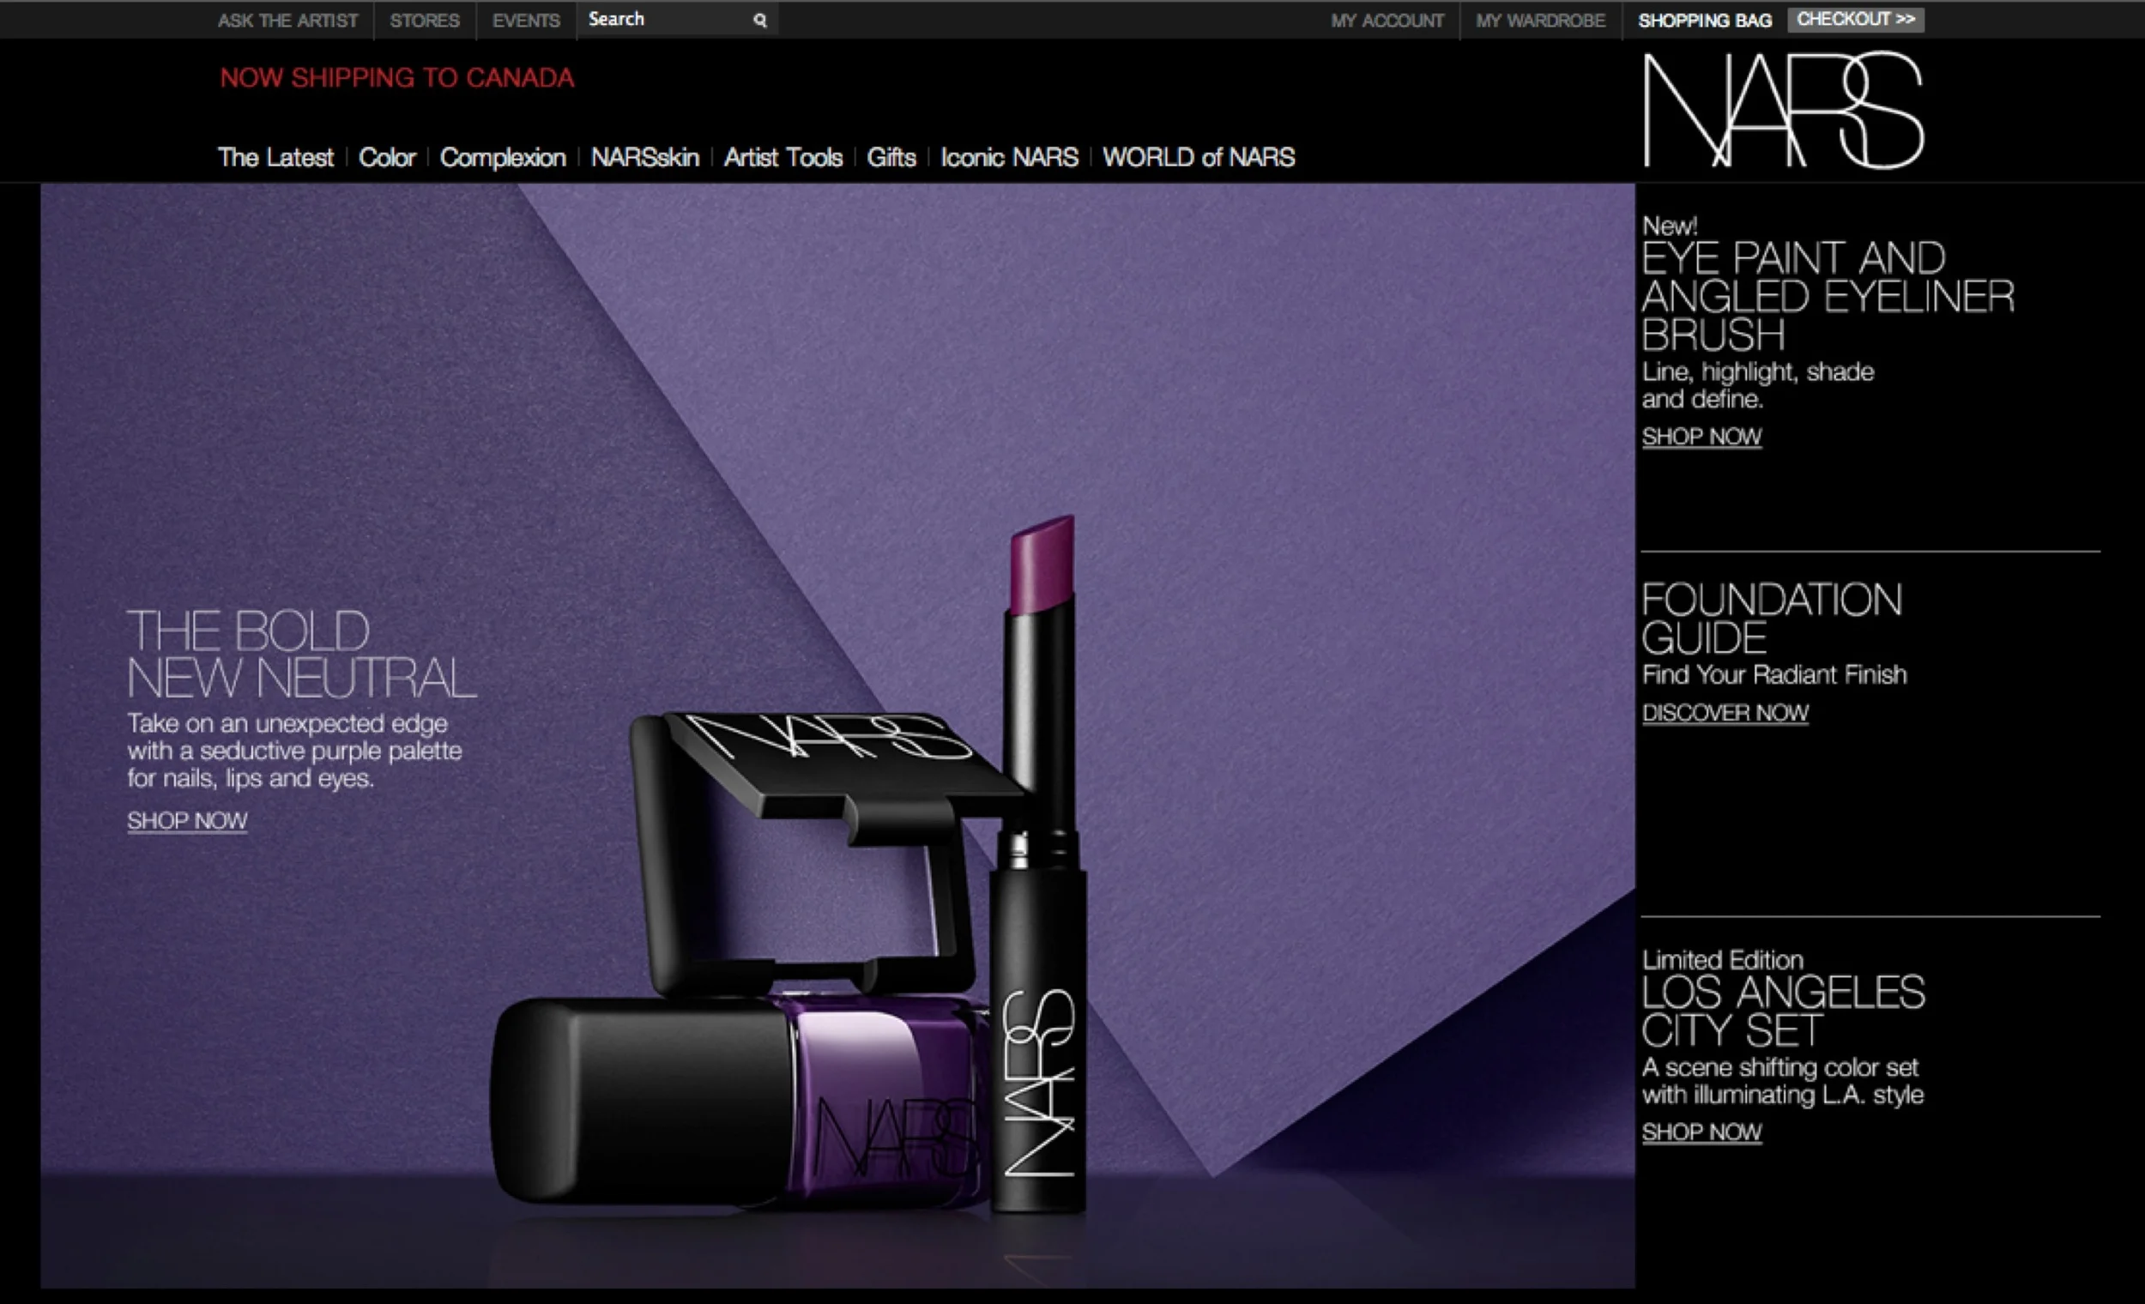Expand the Complexion menu
The width and height of the screenshot is (2145, 1304).
[x=502, y=157]
